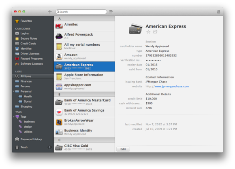This screenshot has height=169, width=235.
Task: Open the Trash
Action: (33, 147)
